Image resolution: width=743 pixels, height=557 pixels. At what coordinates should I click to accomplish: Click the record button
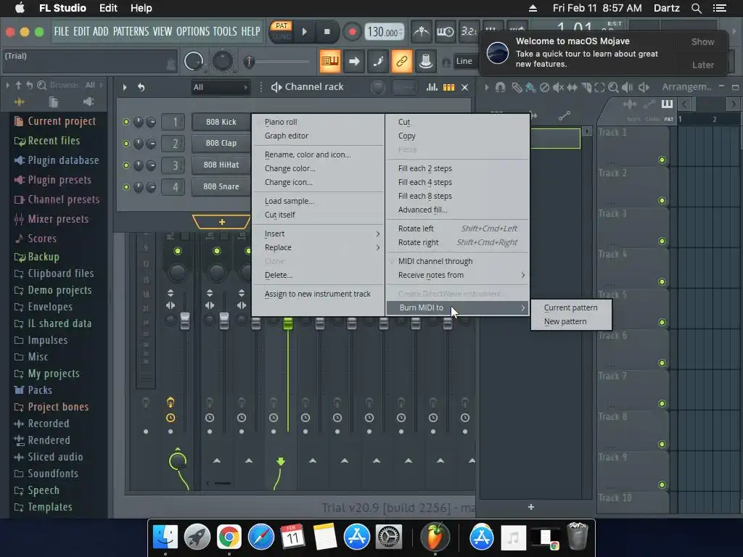[352, 32]
